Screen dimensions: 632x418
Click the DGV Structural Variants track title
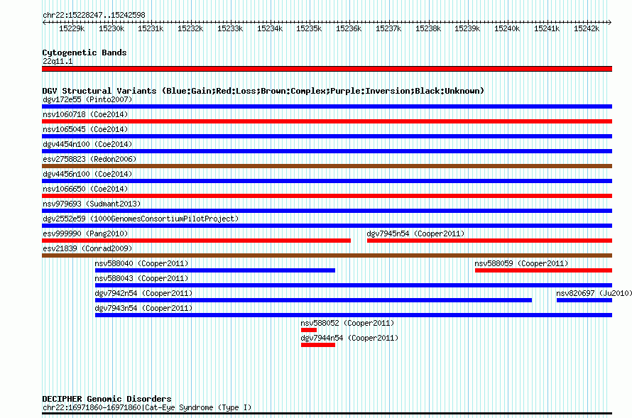(x=263, y=91)
